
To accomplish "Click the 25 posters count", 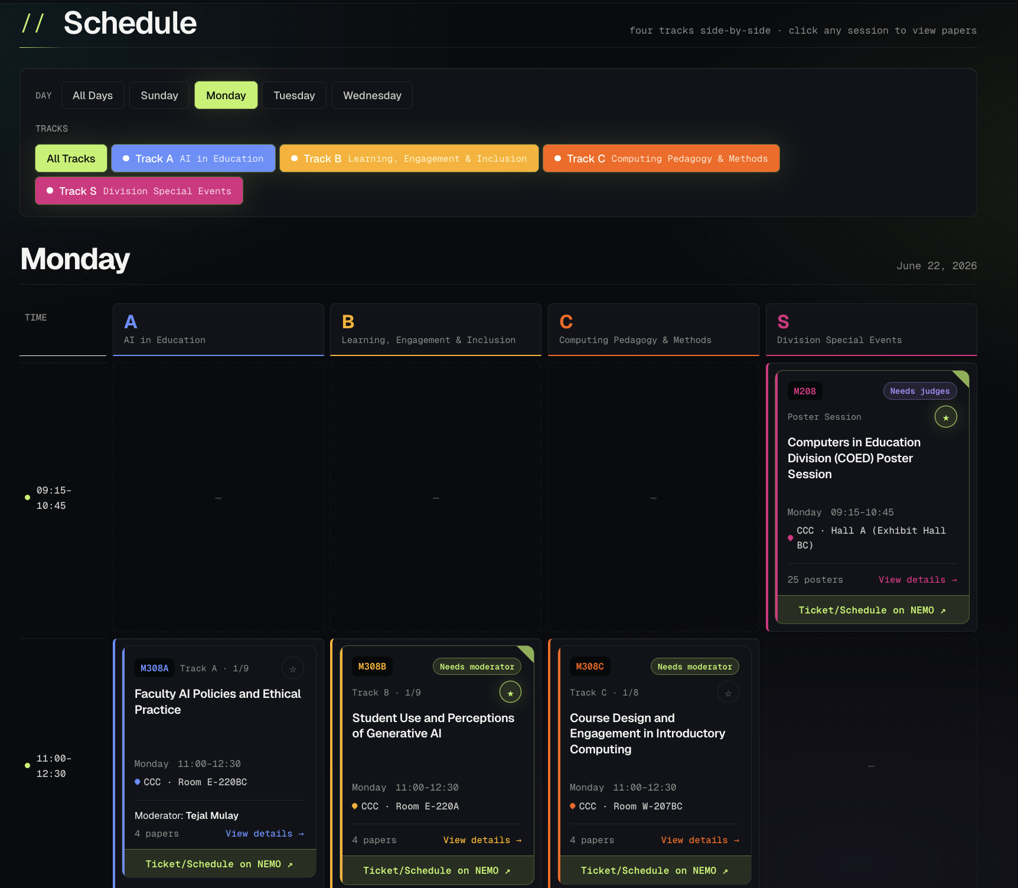I will click(x=815, y=580).
